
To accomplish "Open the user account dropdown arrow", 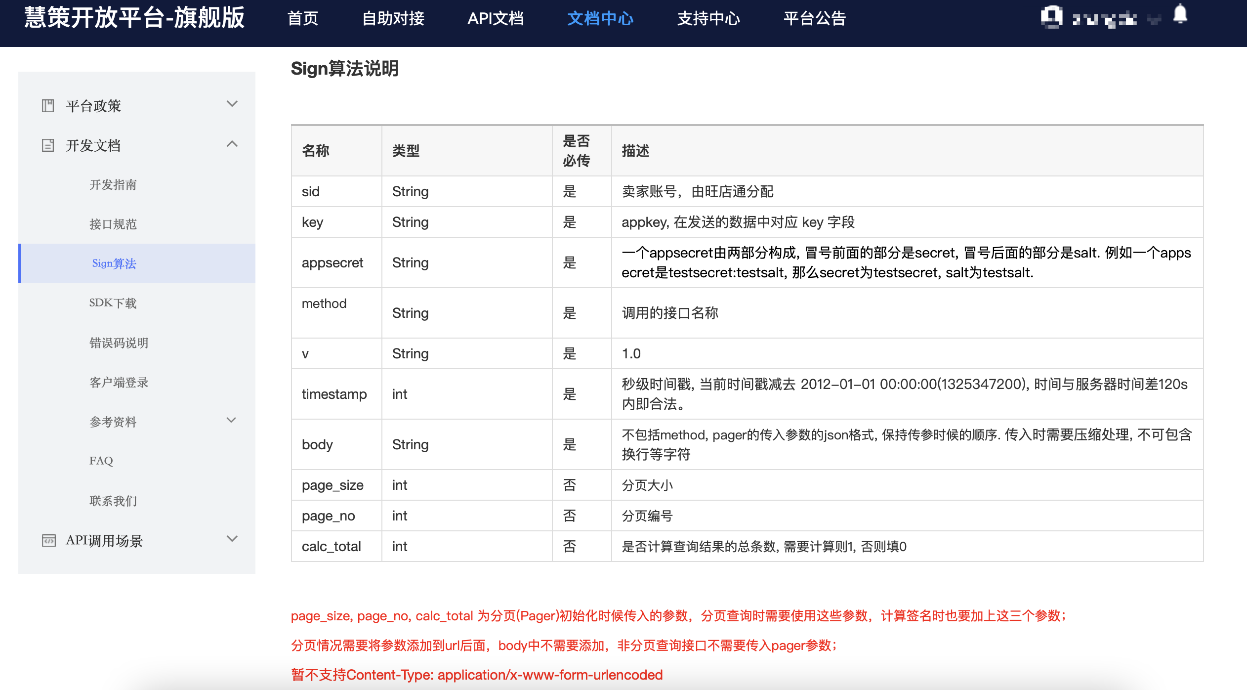I will [1154, 20].
